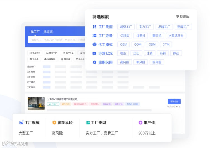The height and width of the screenshot is (148, 210).
Task: Click the purple 年产值 yen icon
Action: pyautogui.click(x=140, y=123)
